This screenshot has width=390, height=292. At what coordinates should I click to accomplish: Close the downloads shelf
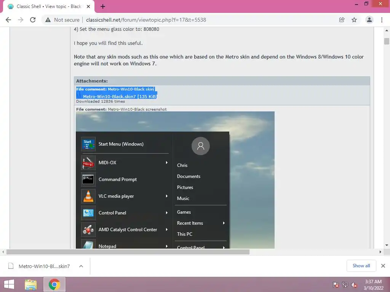point(383,266)
